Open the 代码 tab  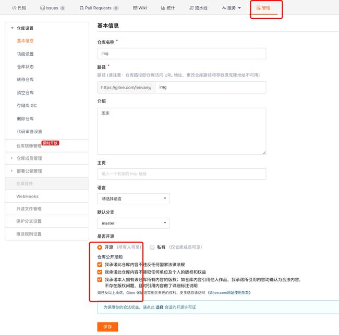pos(19,8)
